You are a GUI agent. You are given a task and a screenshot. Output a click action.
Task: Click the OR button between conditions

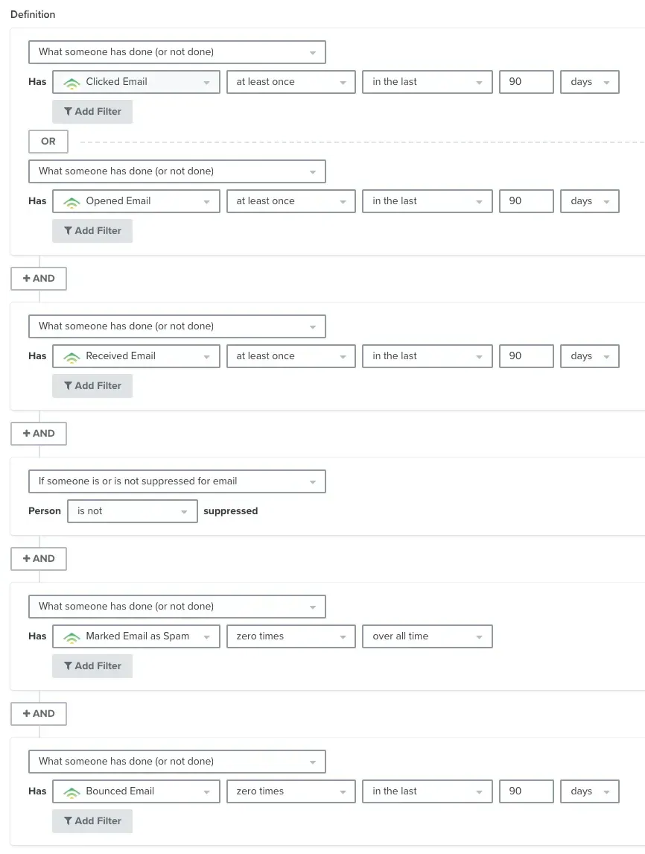[x=48, y=141]
